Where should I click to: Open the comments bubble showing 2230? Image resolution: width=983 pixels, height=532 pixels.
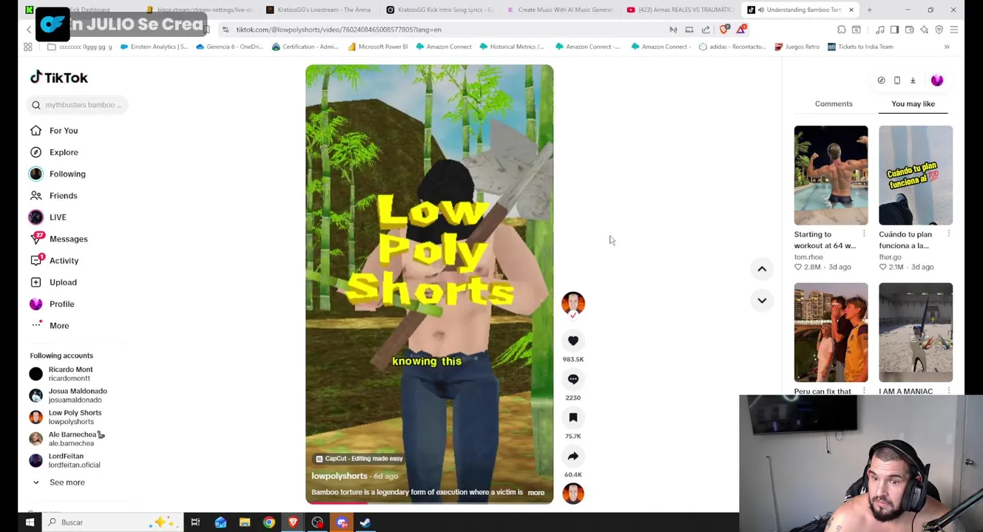573,379
